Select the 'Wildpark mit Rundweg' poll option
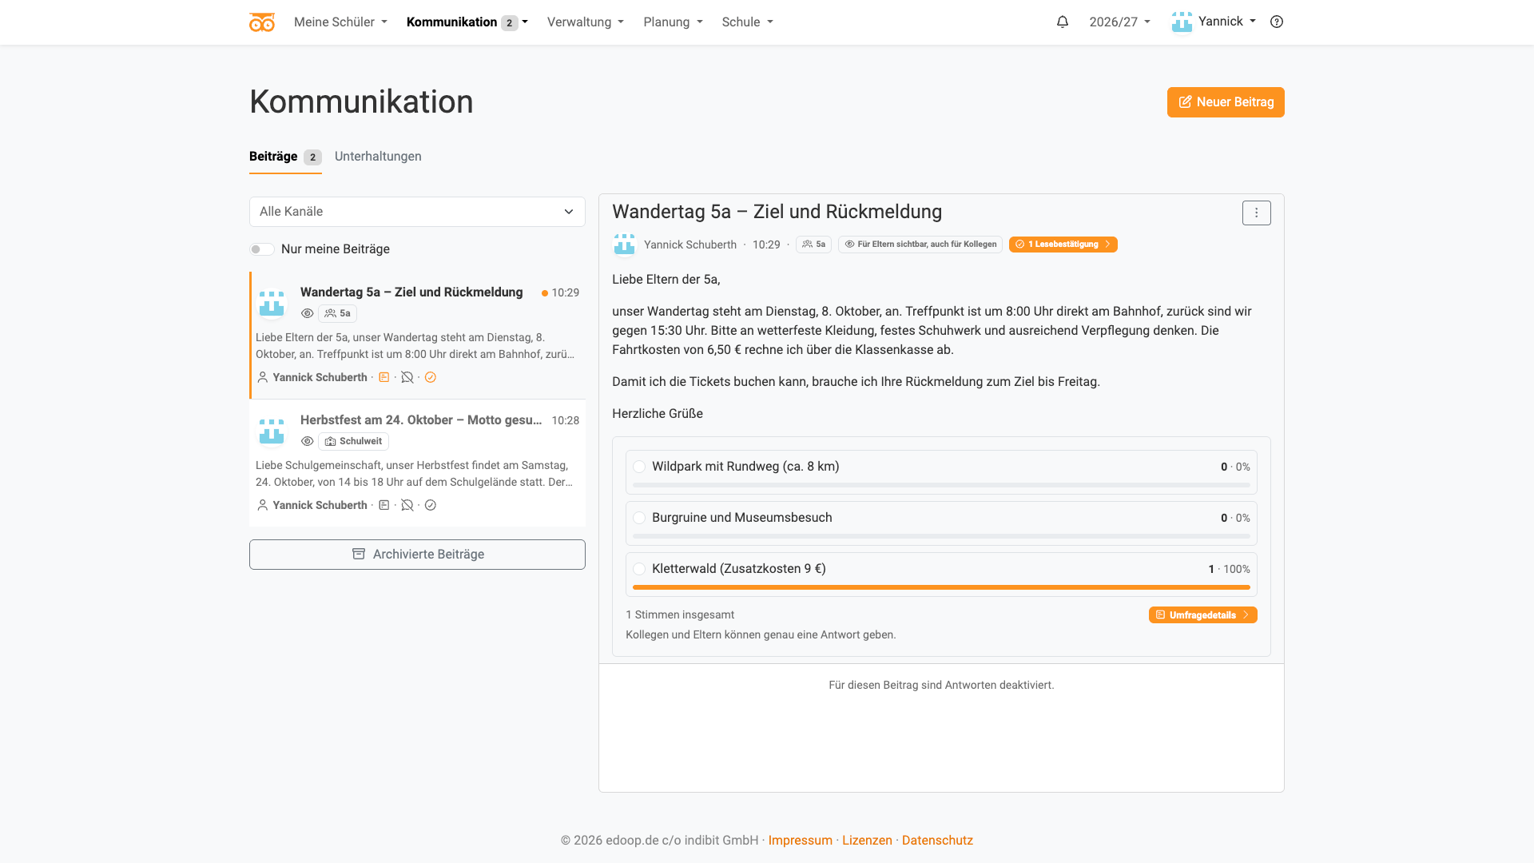Viewport: 1534px width, 863px height. [639, 467]
